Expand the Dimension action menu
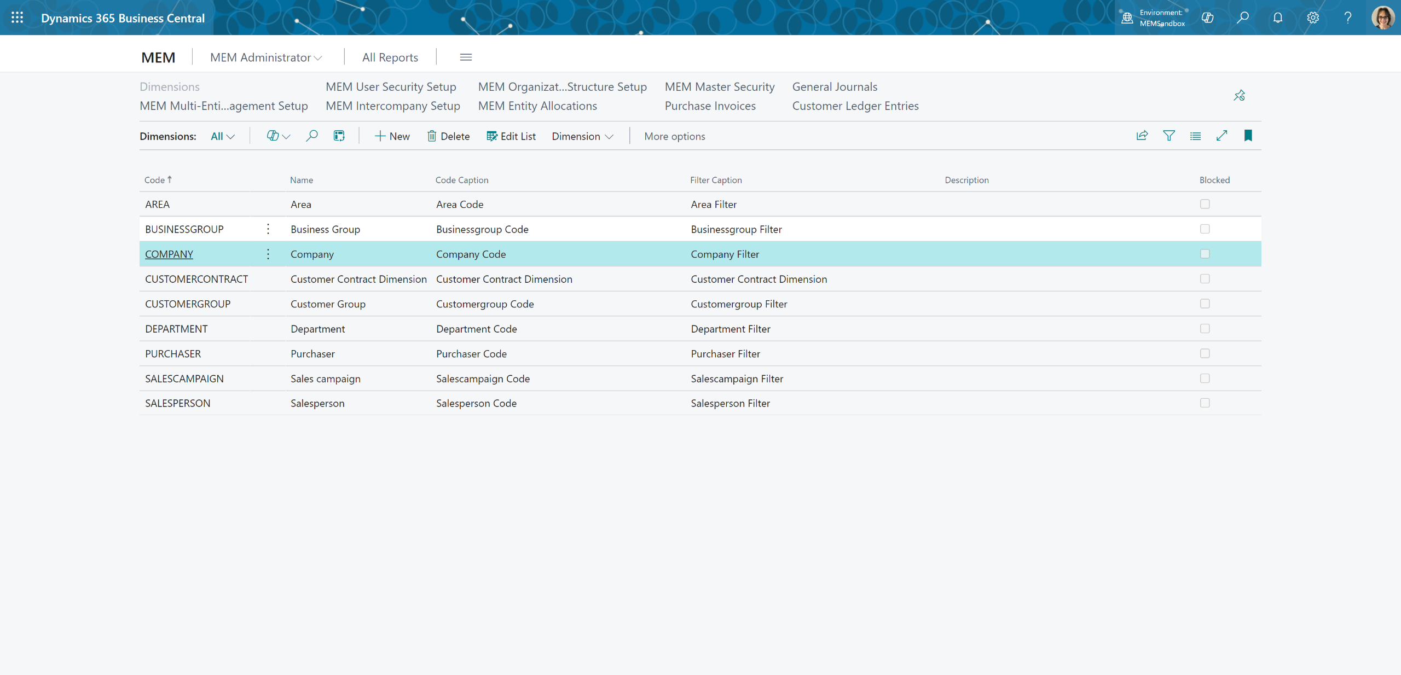1401x675 pixels. point(582,136)
